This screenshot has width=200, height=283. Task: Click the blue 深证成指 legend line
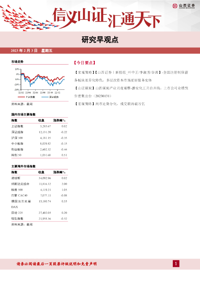(45, 97)
